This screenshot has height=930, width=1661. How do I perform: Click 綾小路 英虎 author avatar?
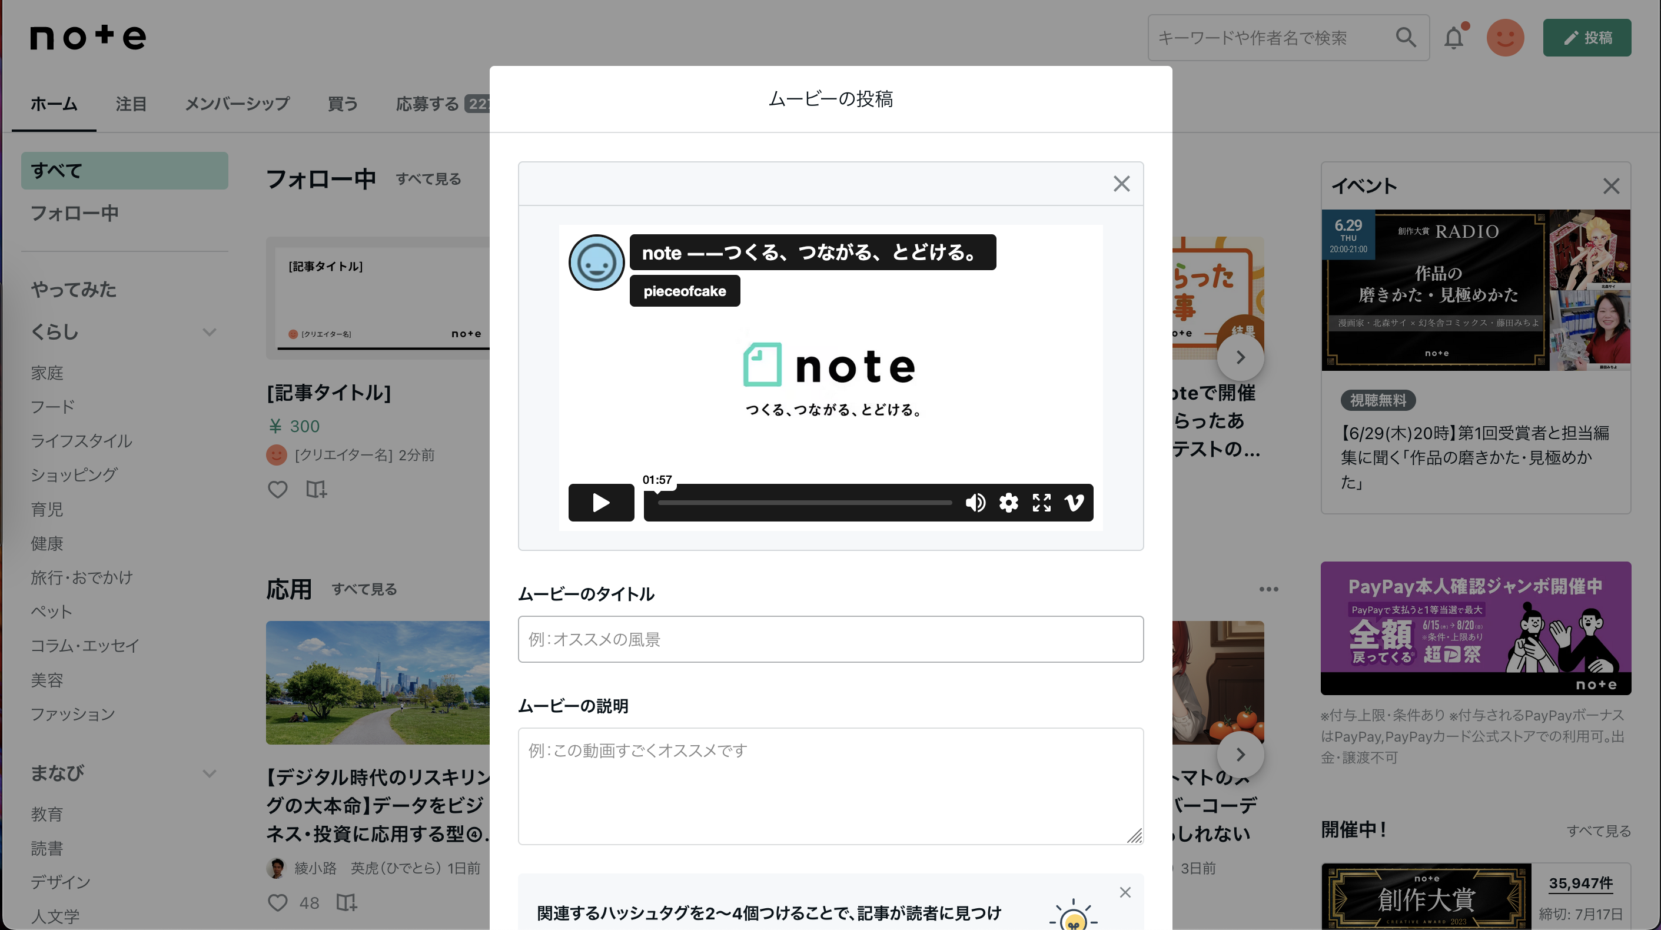point(276,868)
